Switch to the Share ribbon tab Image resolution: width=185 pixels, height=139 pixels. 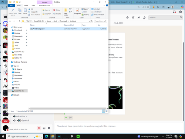pyautogui.click(x=26, y=6)
